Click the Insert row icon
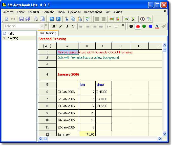 pos(112,19)
